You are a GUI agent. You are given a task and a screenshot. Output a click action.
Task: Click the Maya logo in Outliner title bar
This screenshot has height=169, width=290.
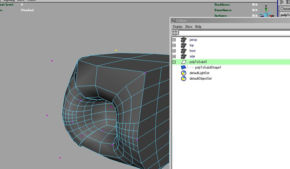click(173, 21)
